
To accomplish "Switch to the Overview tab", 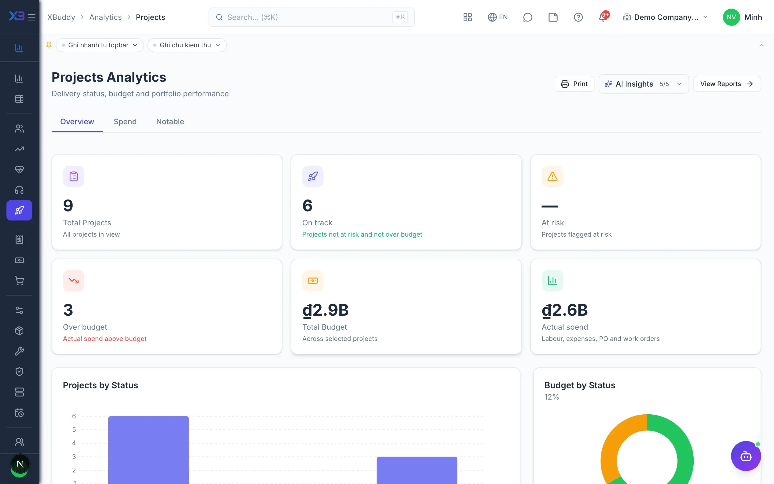I will tap(77, 122).
